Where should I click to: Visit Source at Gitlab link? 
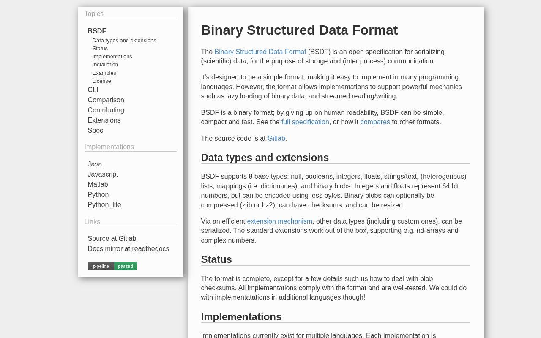coord(112,239)
